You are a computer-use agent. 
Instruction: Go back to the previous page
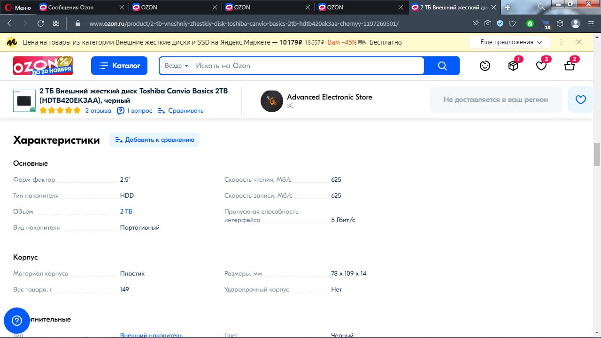click(9, 23)
